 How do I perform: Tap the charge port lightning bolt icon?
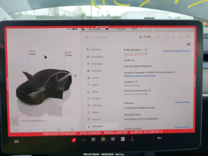[x=75, y=76]
